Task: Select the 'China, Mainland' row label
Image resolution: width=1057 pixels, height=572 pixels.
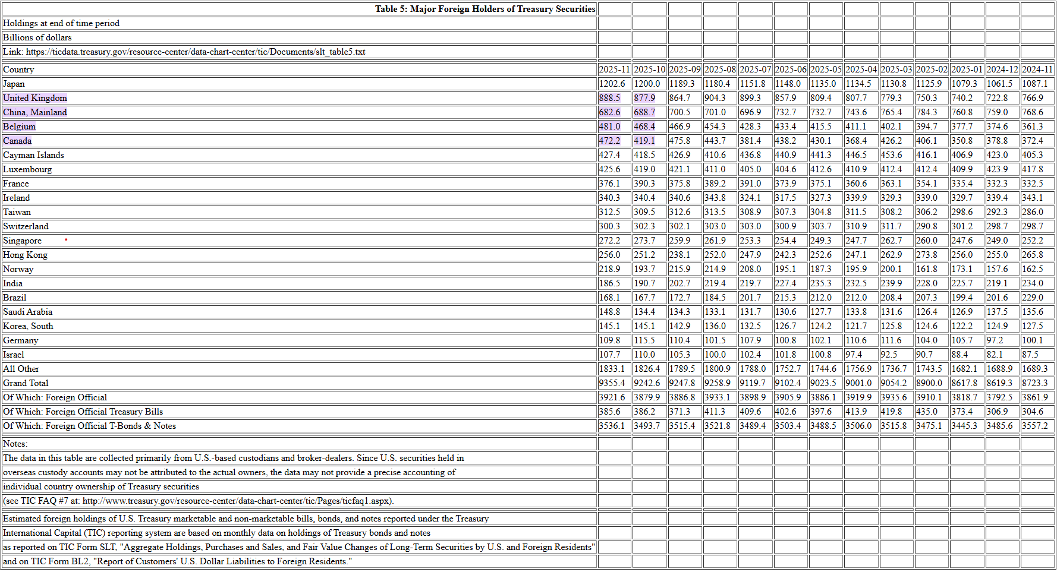Action: point(35,112)
